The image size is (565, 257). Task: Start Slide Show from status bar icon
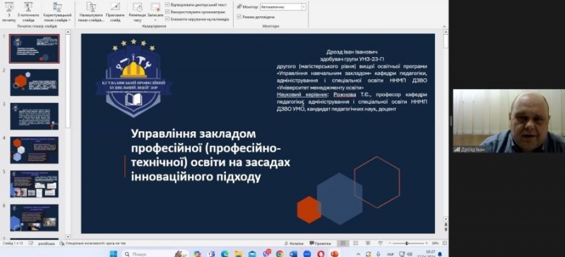[381, 244]
